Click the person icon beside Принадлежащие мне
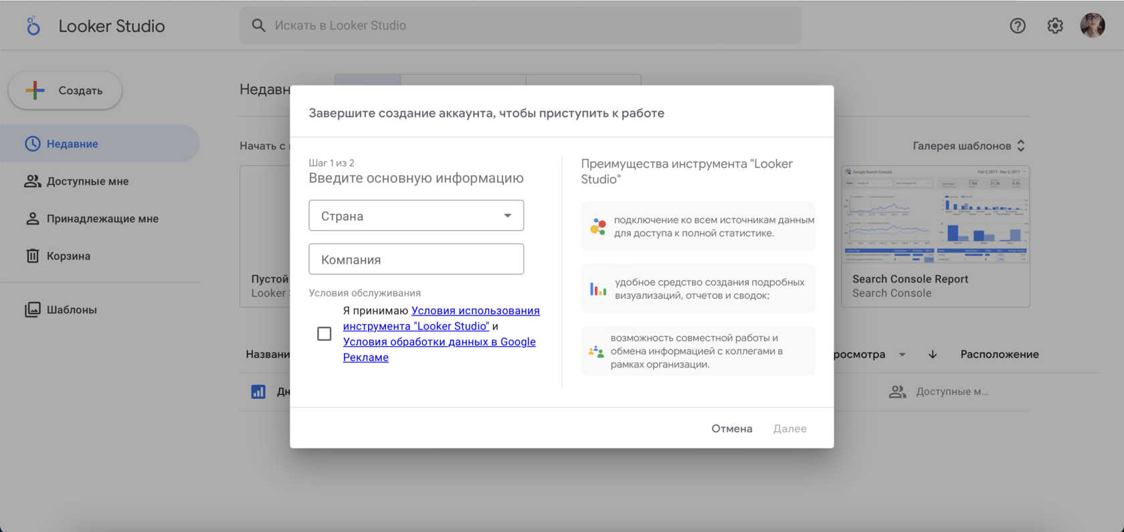This screenshot has width=1124, height=532. pyautogui.click(x=33, y=219)
